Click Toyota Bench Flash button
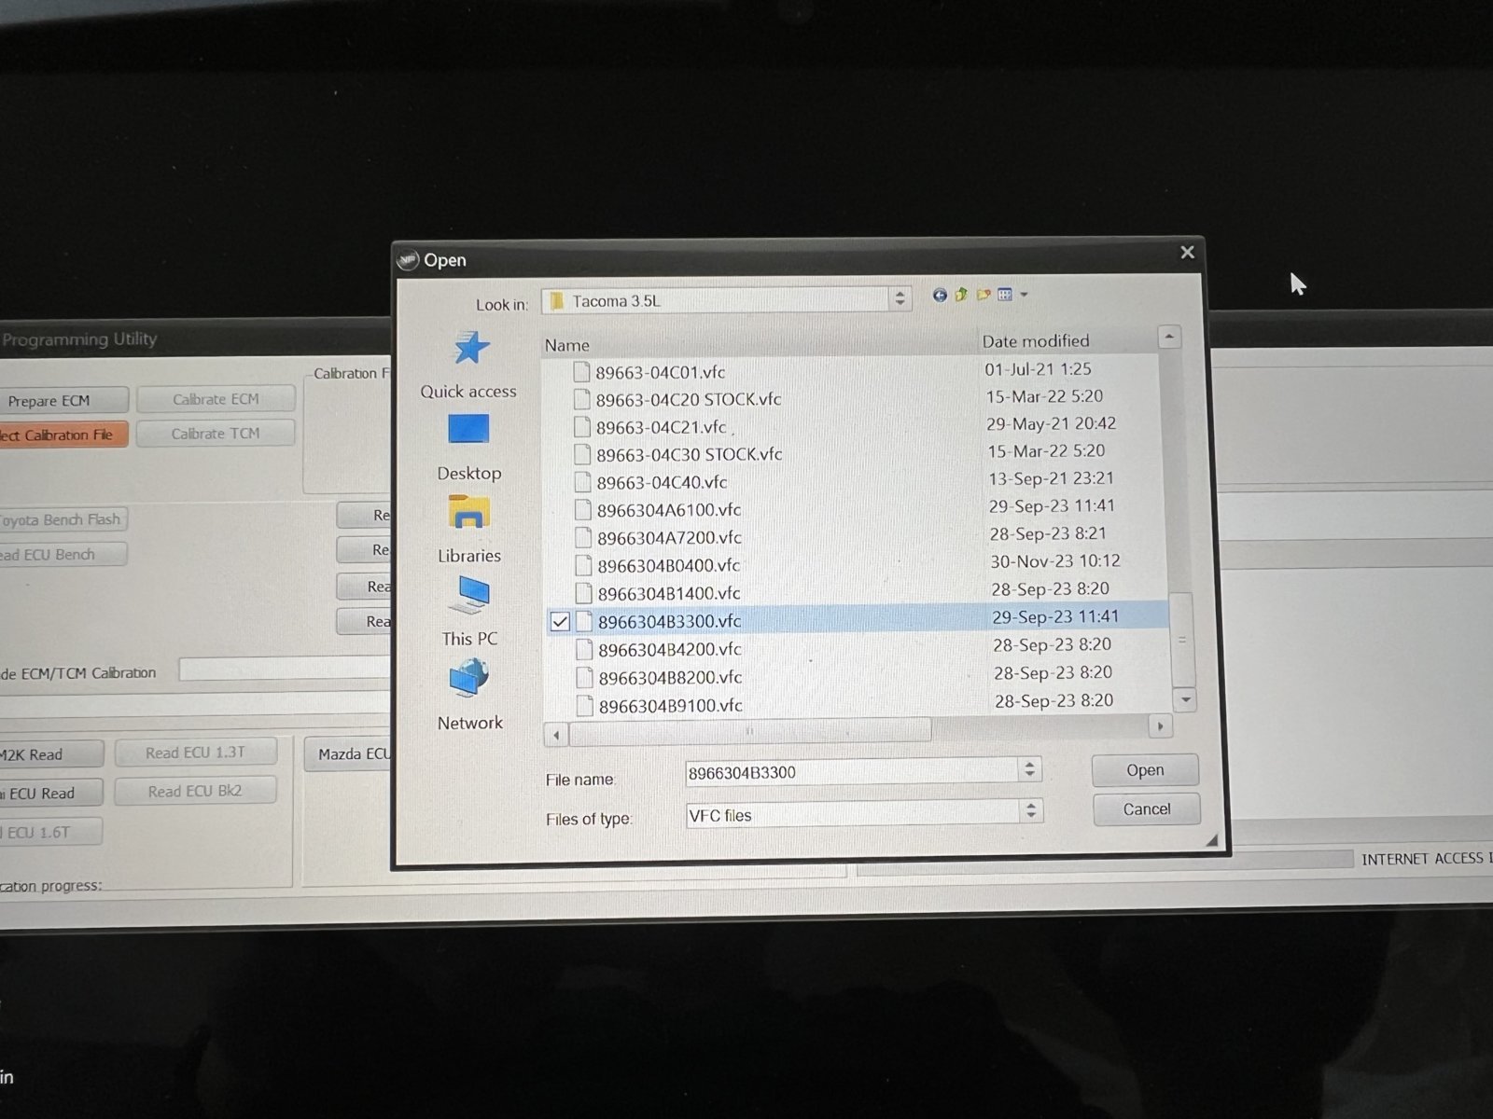 63,519
